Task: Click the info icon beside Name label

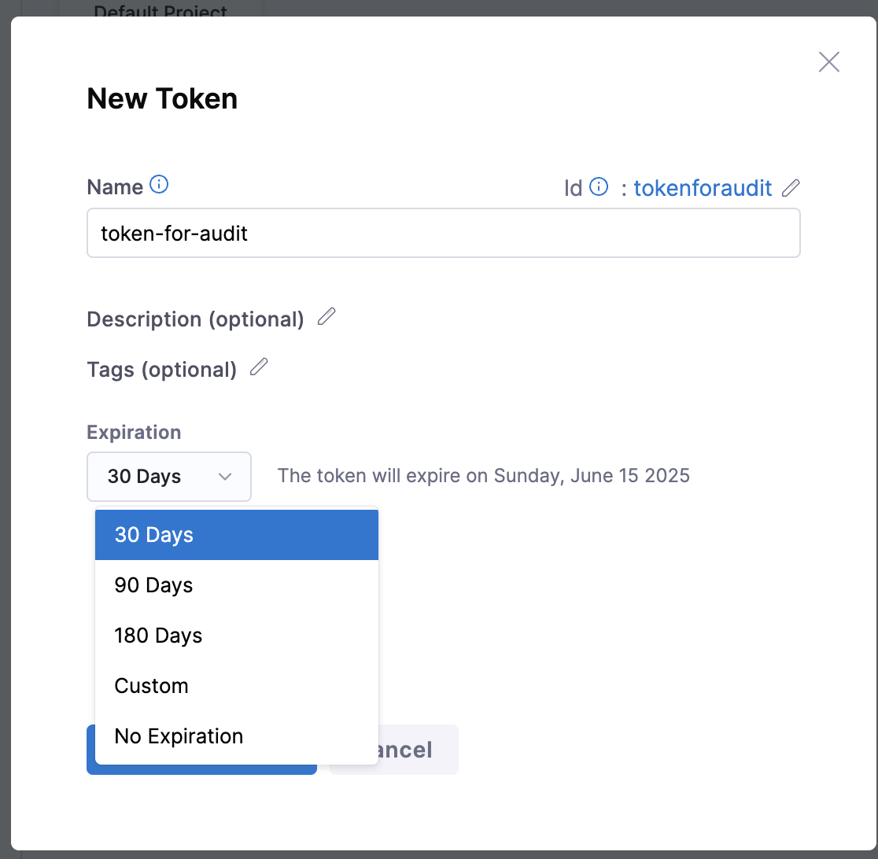Action: [x=159, y=185]
